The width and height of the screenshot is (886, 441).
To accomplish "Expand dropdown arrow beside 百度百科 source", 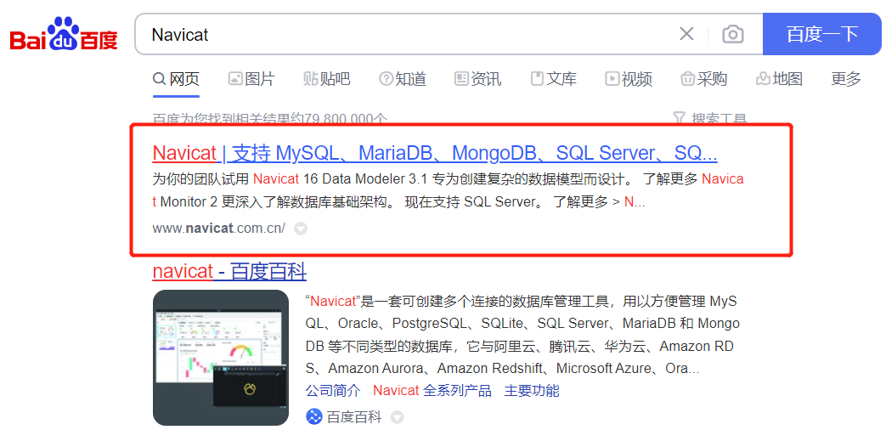I will [398, 418].
